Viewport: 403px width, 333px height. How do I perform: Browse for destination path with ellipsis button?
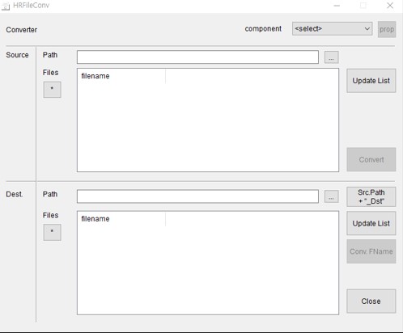pyautogui.click(x=331, y=197)
